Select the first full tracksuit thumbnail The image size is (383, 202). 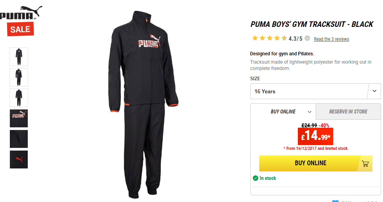[x=19, y=57]
